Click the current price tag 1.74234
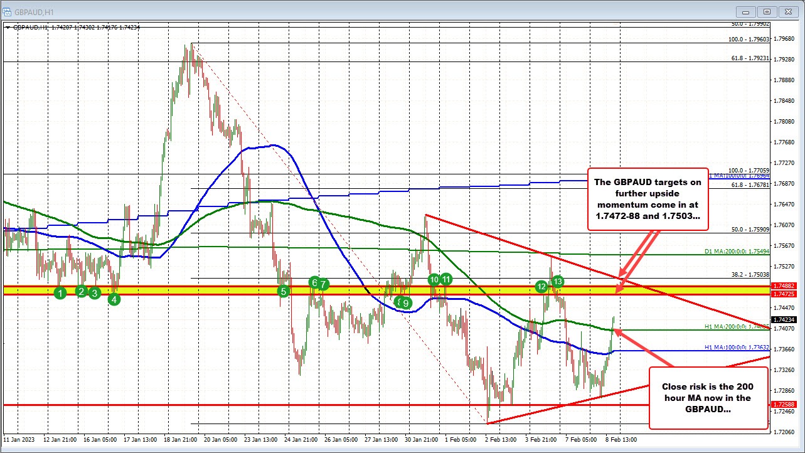Viewport: 805px width, 453px height. (x=784, y=319)
